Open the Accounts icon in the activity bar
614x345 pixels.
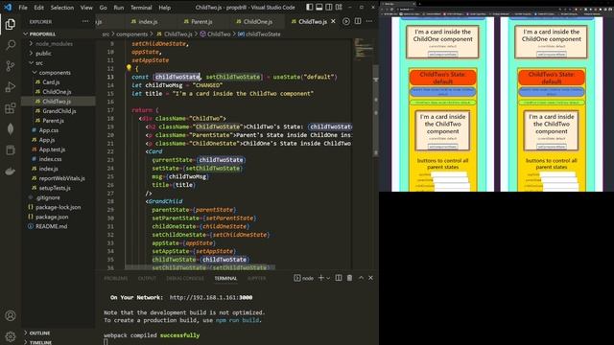coord(11,315)
